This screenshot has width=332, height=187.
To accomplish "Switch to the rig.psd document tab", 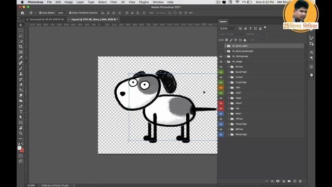I will point(94,19).
